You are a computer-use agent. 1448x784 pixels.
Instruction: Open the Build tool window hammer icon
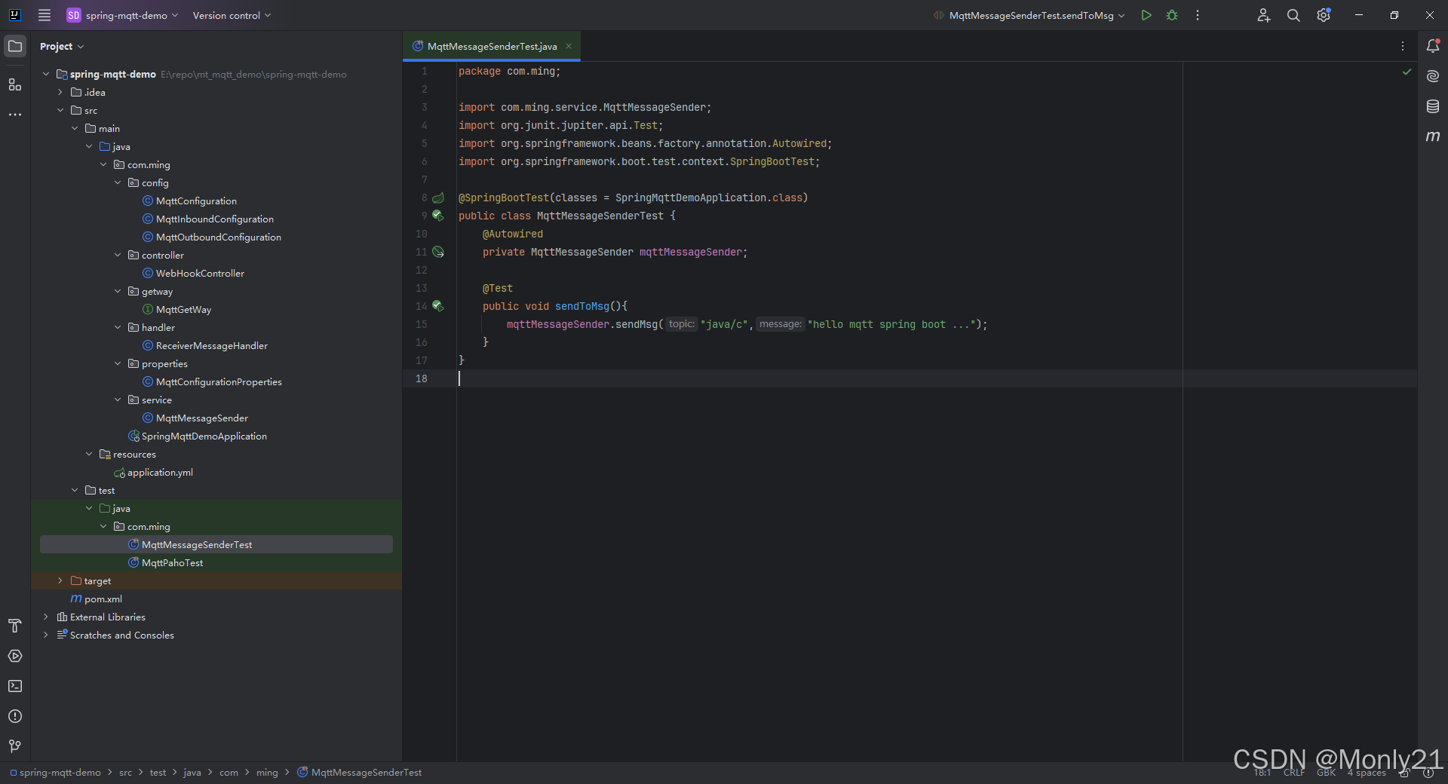[15, 626]
